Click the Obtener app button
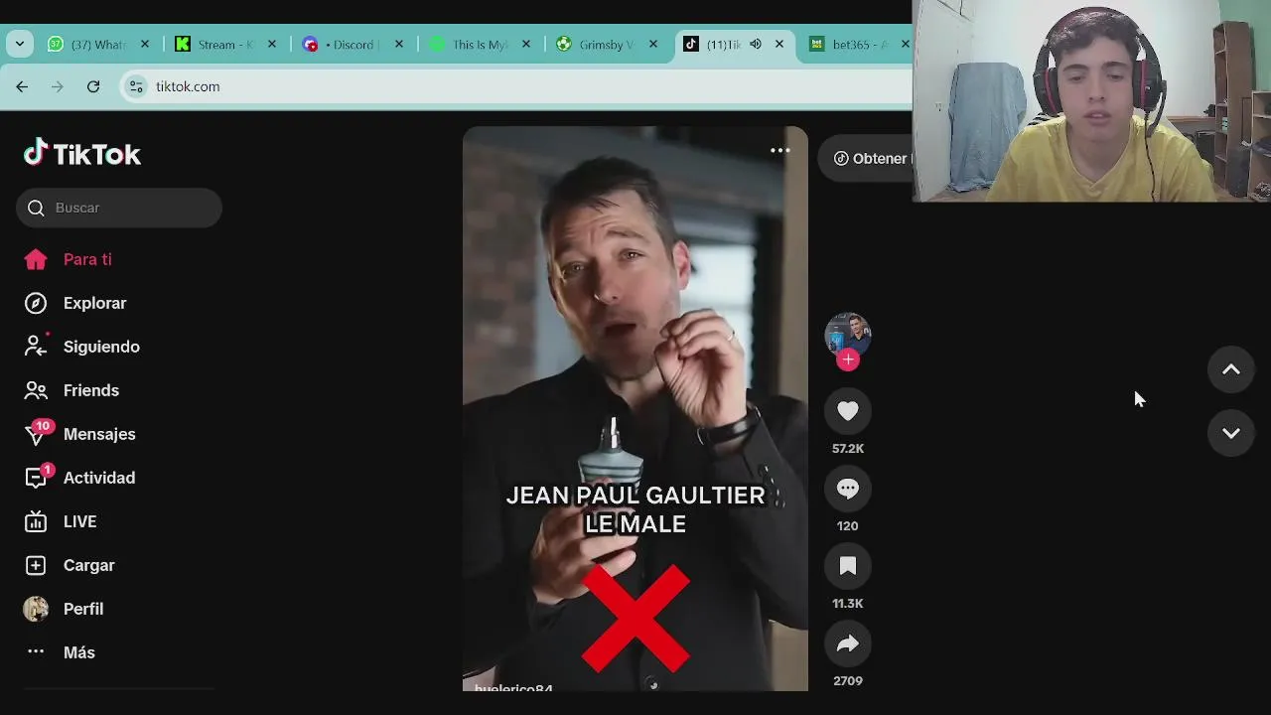Screen dimensions: 1271x715 [868, 159]
